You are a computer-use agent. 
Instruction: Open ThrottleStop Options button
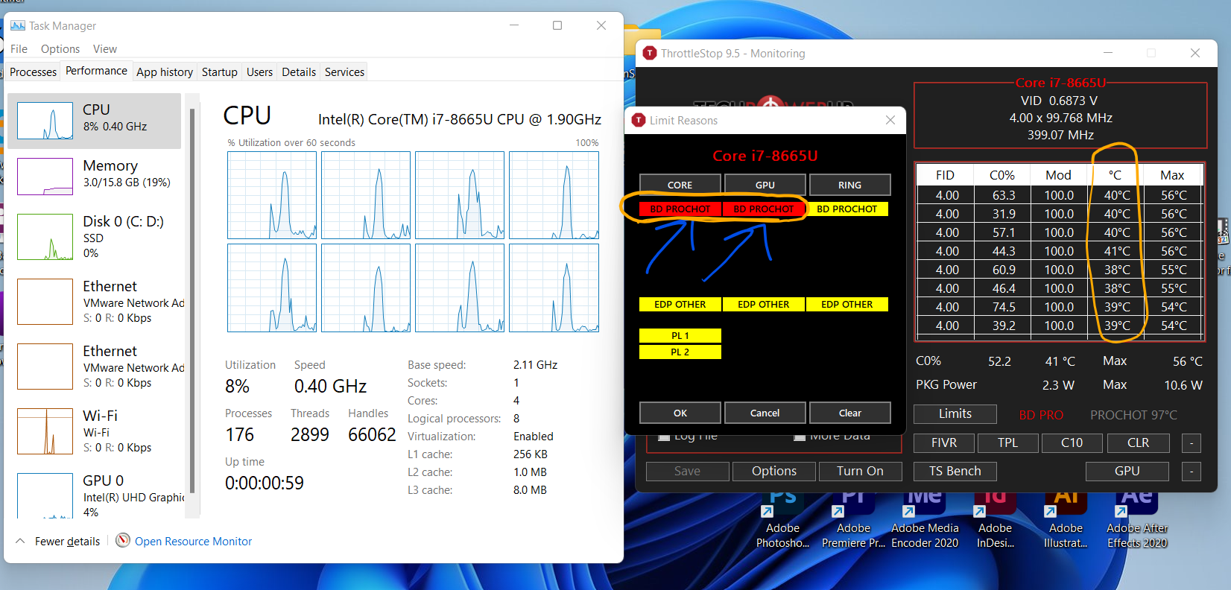pos(774,471)
